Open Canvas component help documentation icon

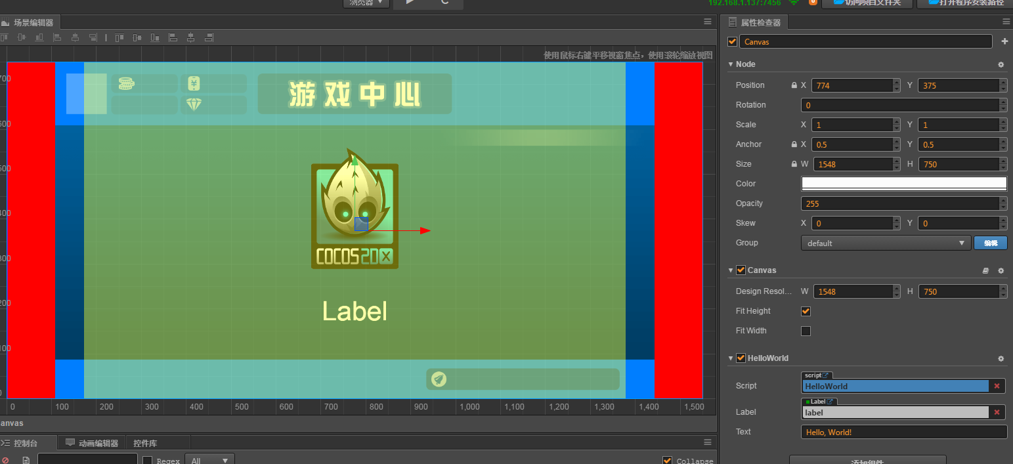pyautogui.click(x=985, y=270)
